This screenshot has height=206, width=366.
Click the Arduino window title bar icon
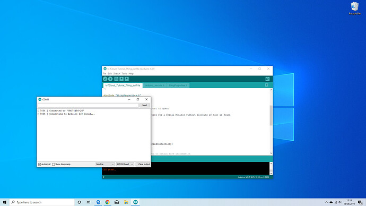click(105, 69)
